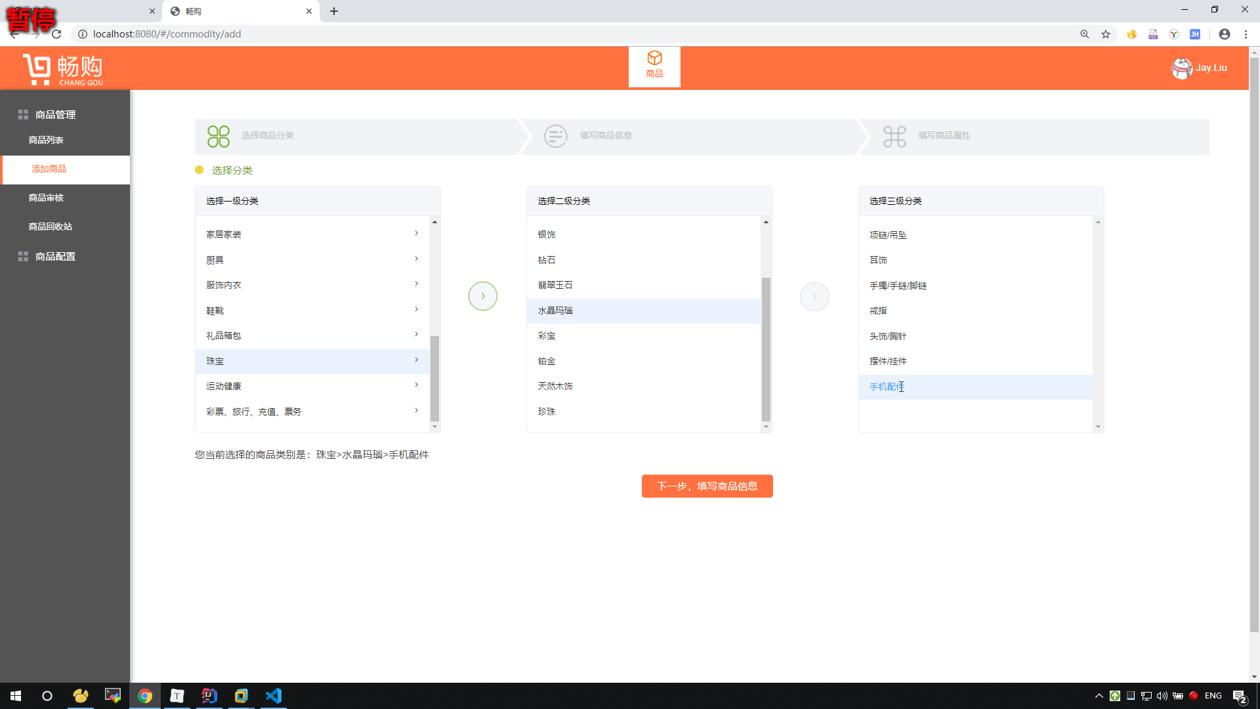This screenshot has height=709, width=1260.
Task: Expand 厨具 category arrow
Action: pyautogui.click(x=417, y=259)
